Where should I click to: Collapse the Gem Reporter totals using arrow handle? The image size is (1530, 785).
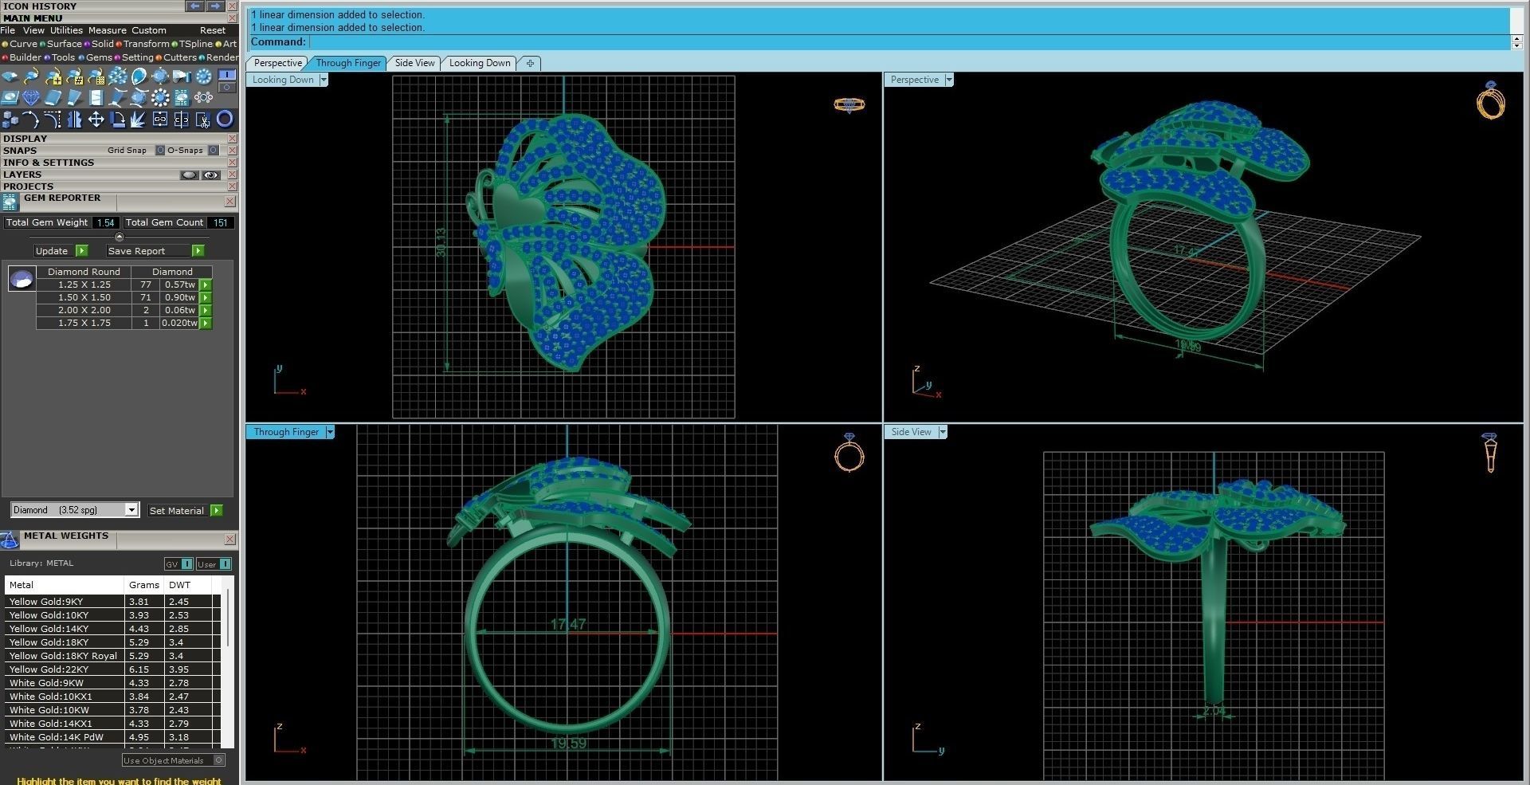[x=120, y=237]
